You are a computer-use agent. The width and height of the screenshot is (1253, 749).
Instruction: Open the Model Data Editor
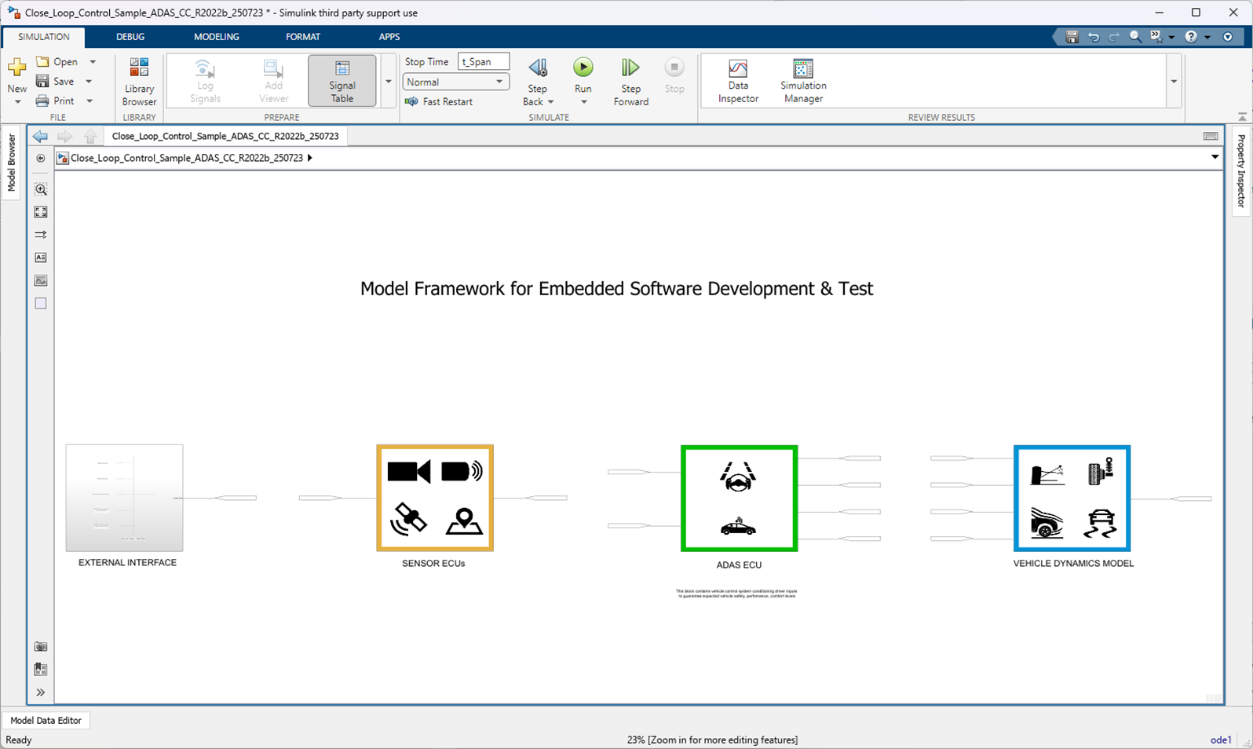tap(46, 720)
